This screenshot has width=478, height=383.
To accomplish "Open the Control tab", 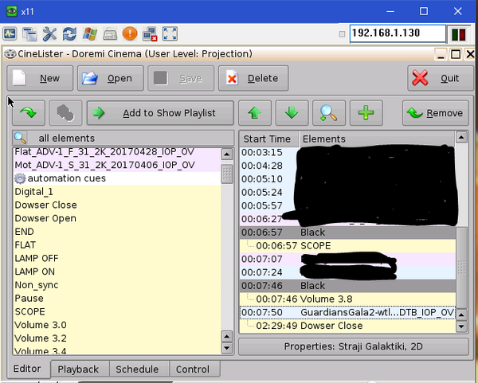I will (193, 369).
